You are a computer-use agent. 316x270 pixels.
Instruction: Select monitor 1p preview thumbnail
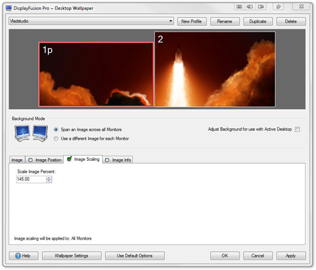click(96, 74)
